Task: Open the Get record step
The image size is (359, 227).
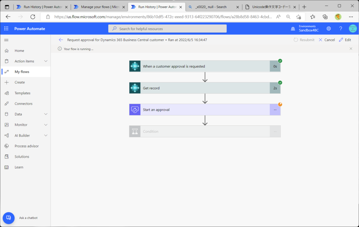Action: click(205, 88)
